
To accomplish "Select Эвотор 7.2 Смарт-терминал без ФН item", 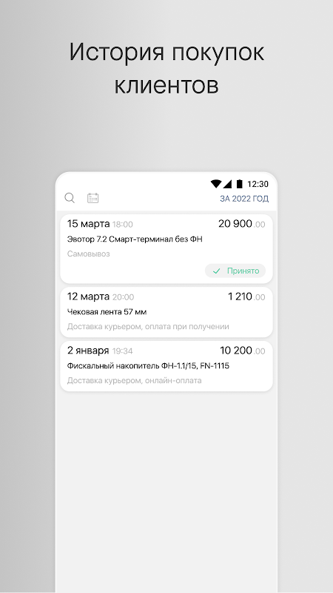I will pos(135,239).
